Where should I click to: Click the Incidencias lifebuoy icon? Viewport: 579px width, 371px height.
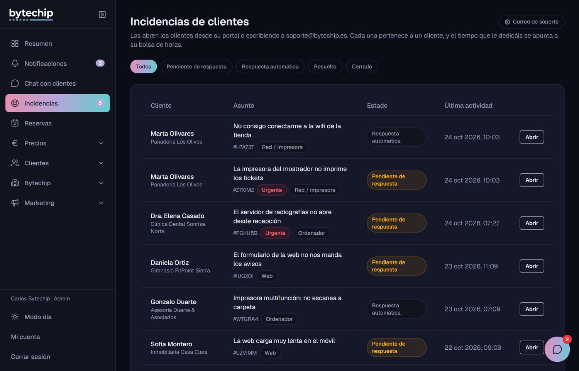point(15,103)
